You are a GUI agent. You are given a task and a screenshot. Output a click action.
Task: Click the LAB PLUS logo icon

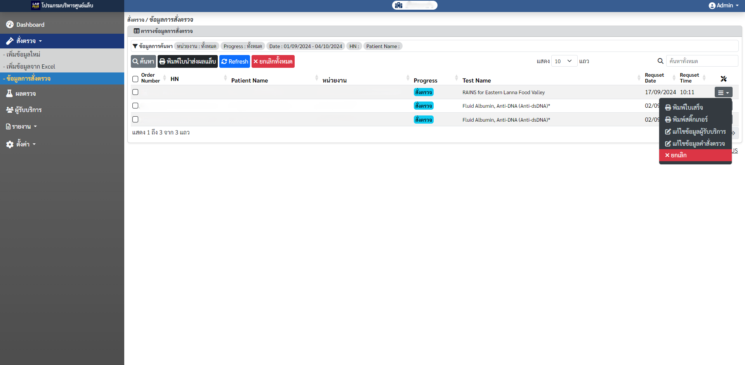click(x=36, y=5)
